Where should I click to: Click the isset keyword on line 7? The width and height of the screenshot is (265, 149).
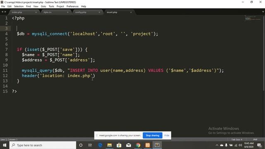click(x=33, y=50)
